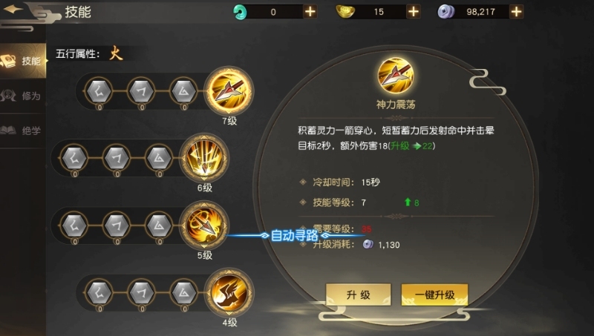The height and width of the screenshot is (336, 594).
Task: Add silver coins with plus button
Action: (516, 12)
